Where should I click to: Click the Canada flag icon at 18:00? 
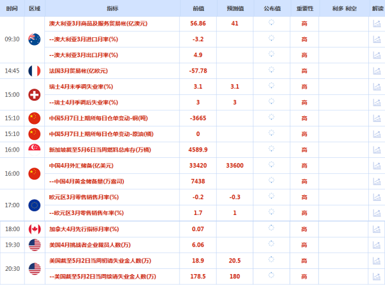35,229
